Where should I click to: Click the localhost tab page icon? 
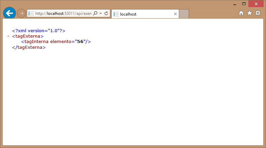click(x=116, y=14)
